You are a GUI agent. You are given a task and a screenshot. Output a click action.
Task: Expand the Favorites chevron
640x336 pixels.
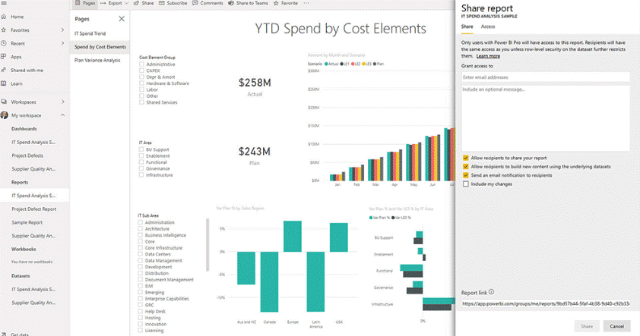click(62, 30)
